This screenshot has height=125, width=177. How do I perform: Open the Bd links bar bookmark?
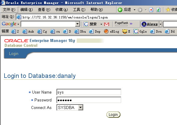[x=170, y=31]
